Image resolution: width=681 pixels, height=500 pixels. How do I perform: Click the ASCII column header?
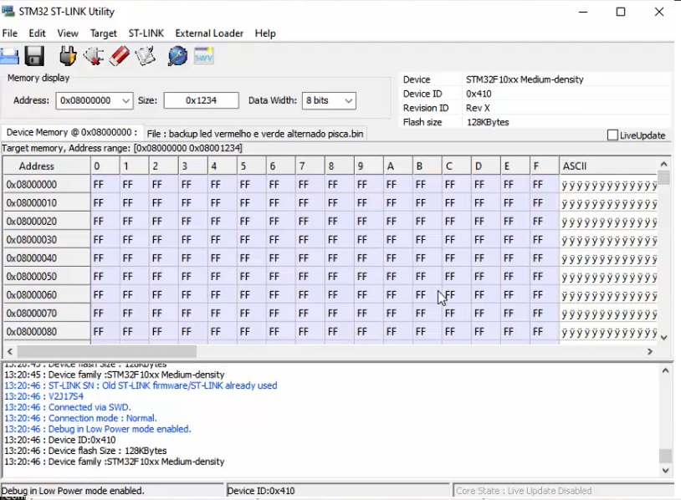[x=608, y=166]
